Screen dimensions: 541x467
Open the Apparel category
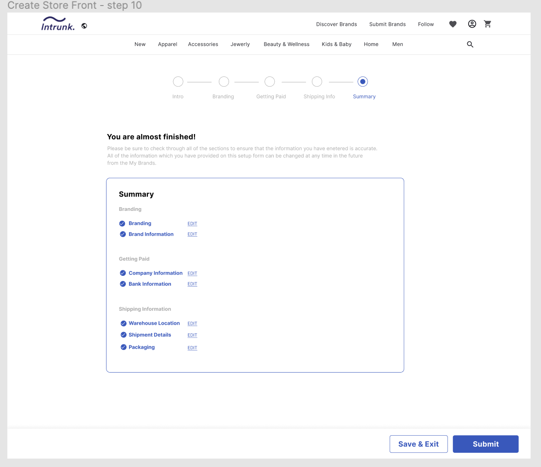(167, 44)
